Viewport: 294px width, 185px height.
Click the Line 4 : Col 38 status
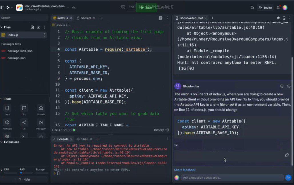click(x=61, y=130)
